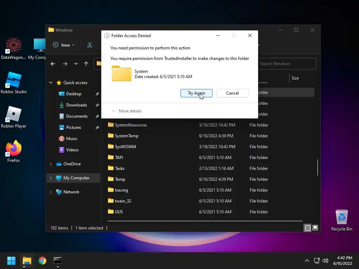Viewport: 359px width, 269px height.
Task: Click the Cut scissors icon
Action: (89, 45)
